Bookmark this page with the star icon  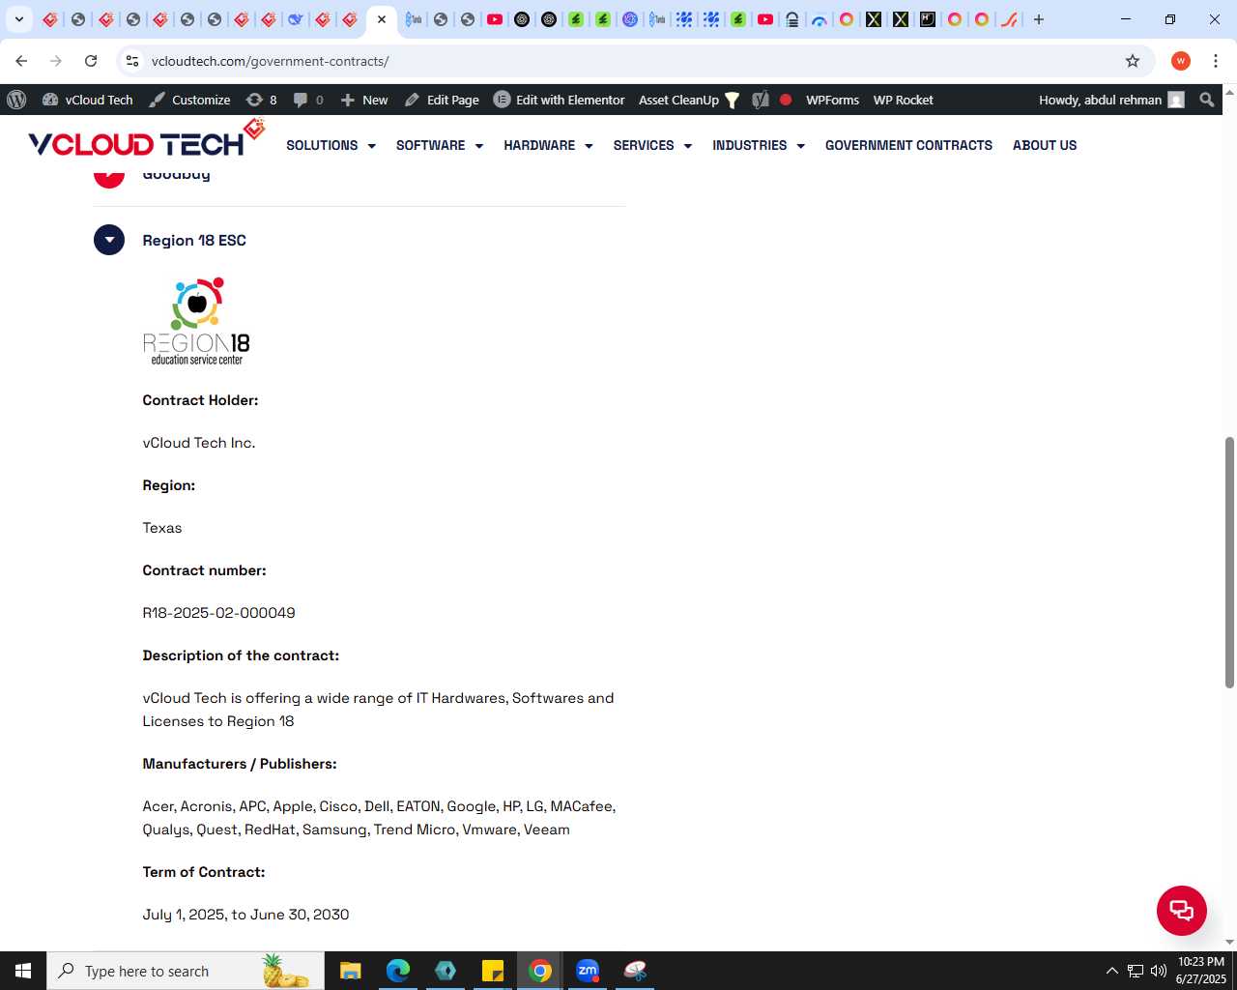pyautogui.click(x=1133, y=61)
